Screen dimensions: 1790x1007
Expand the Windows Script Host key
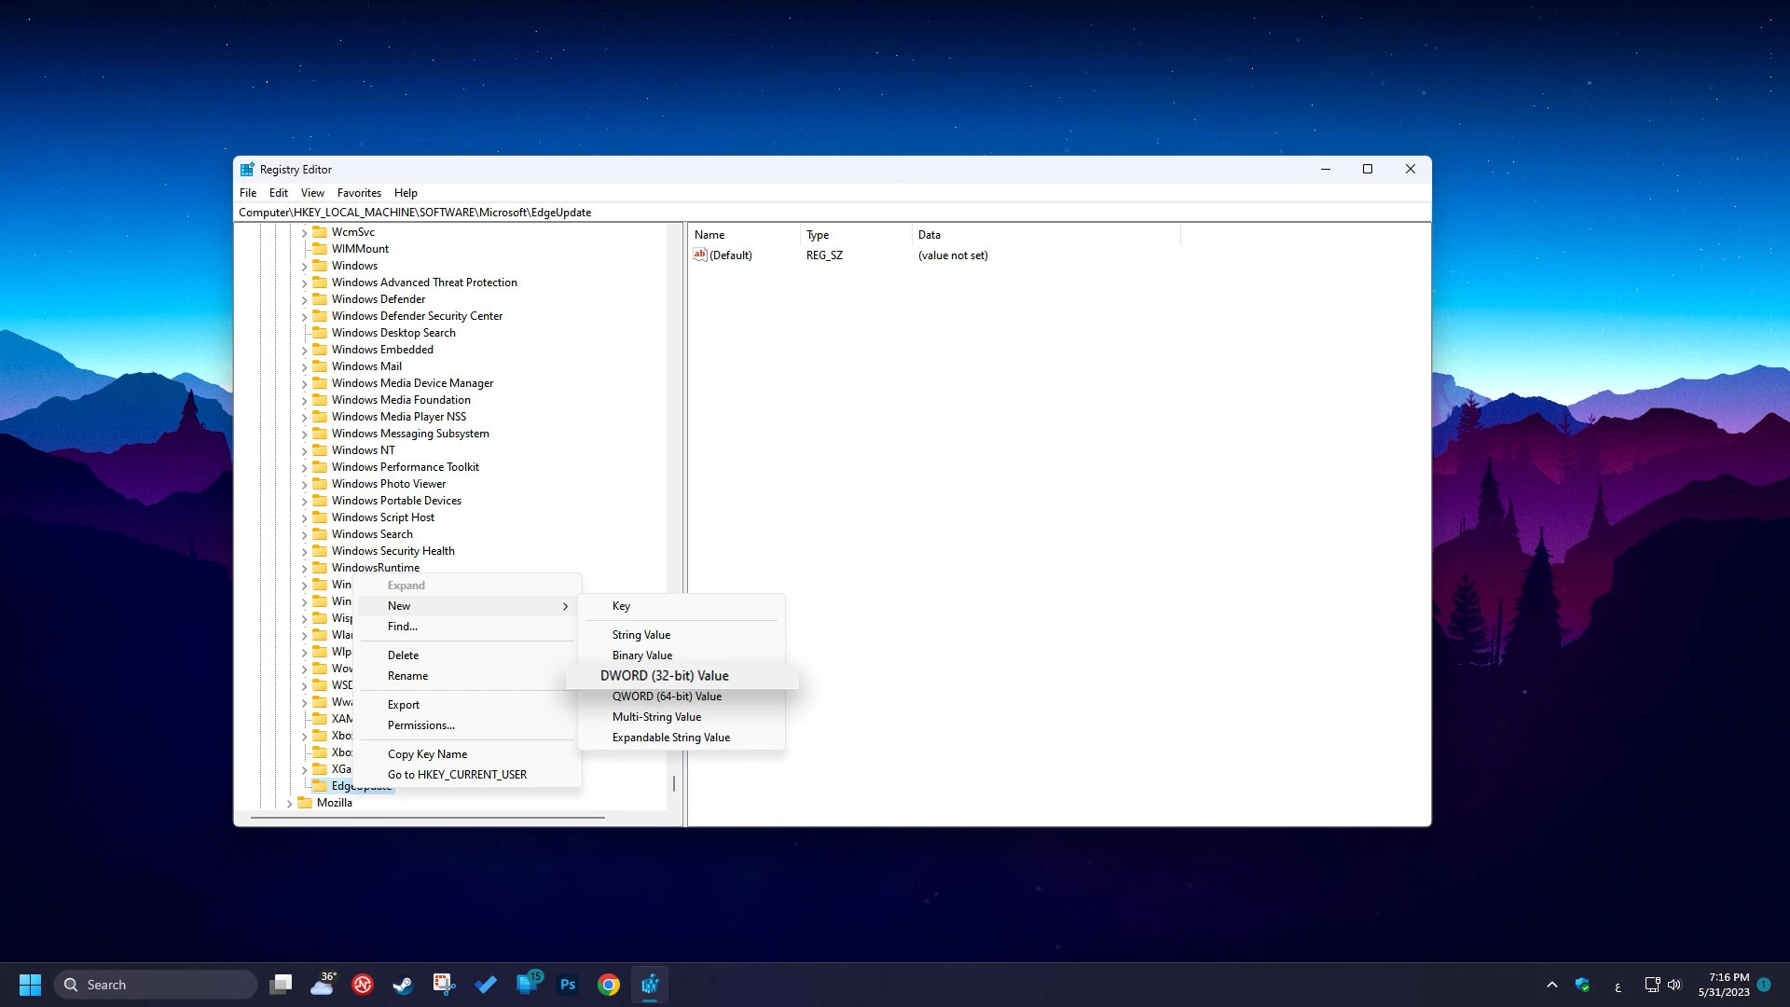(x=304, y=518)
